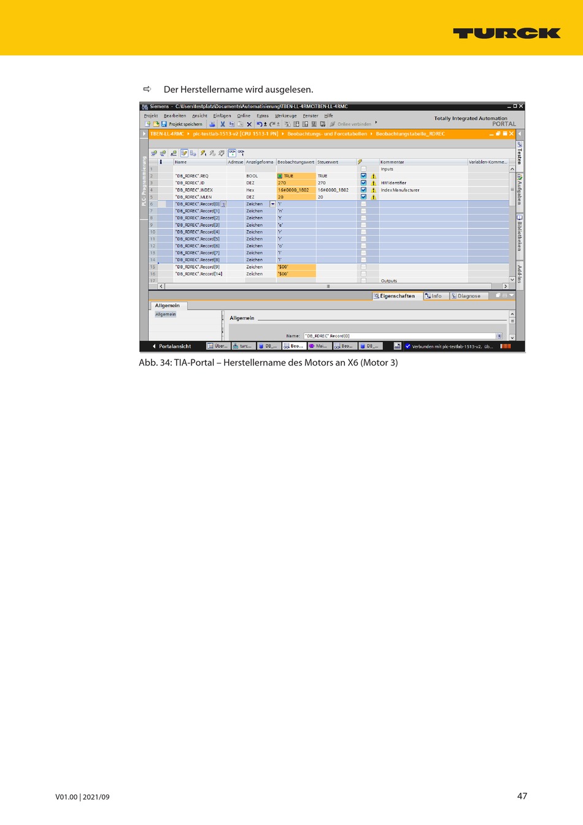This screenshot has height=825, width=583.
Task: Click the expanded mode columns icon
Action: (x=193, y=153)
